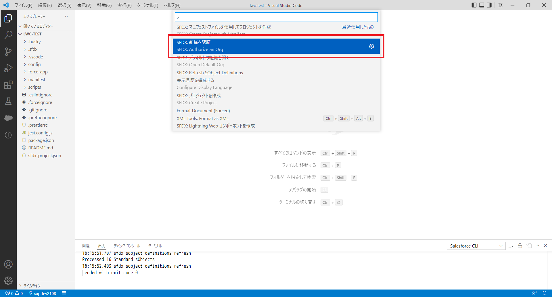Toggle the bottom panel visibility
The width and height of the screenshot is (552, 297).
coord(482,5)
